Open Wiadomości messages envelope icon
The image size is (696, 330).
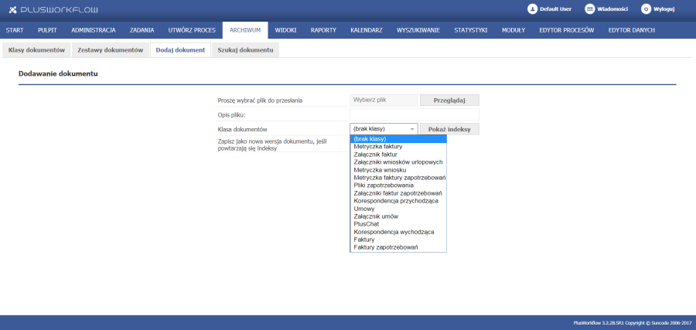pos(590,9)
